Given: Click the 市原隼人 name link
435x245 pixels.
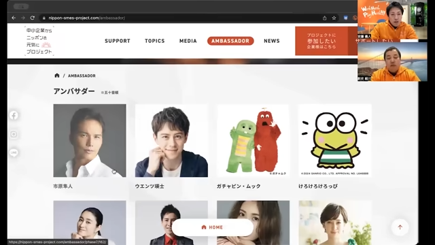Looking at the screenshot, I should 63,186.
